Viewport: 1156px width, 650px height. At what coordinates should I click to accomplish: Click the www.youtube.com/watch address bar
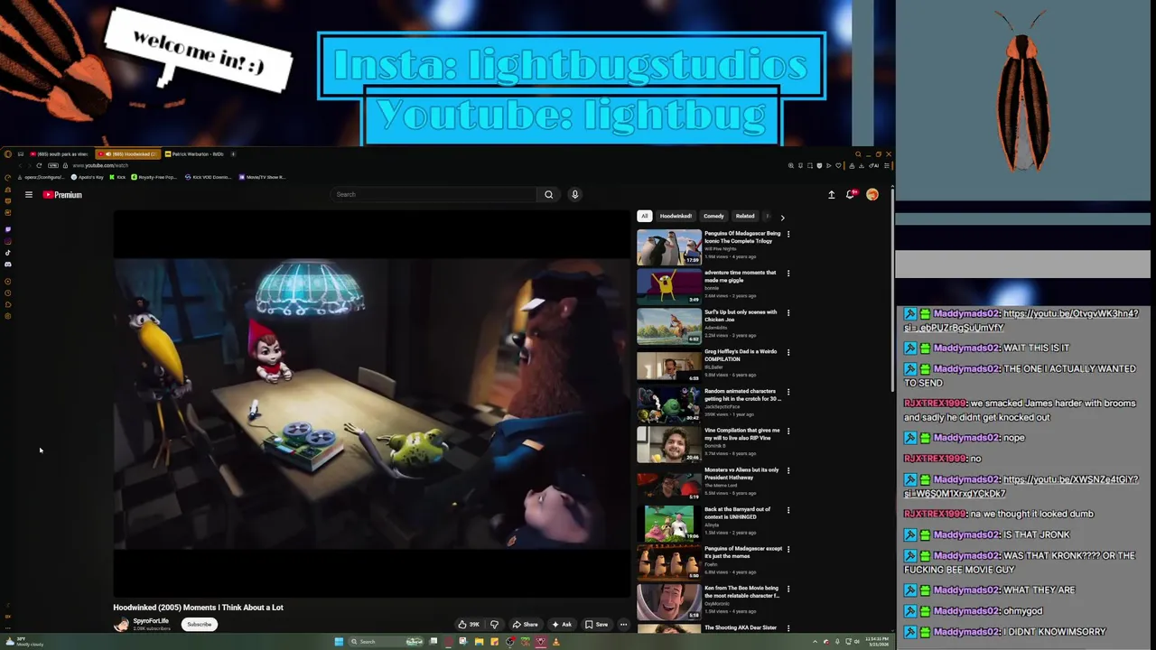(x=99, y=165)
